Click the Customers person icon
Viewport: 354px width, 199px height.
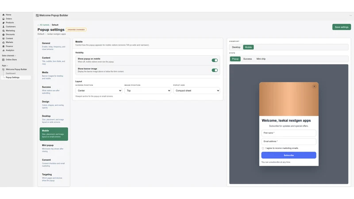(x=4, y=27)
